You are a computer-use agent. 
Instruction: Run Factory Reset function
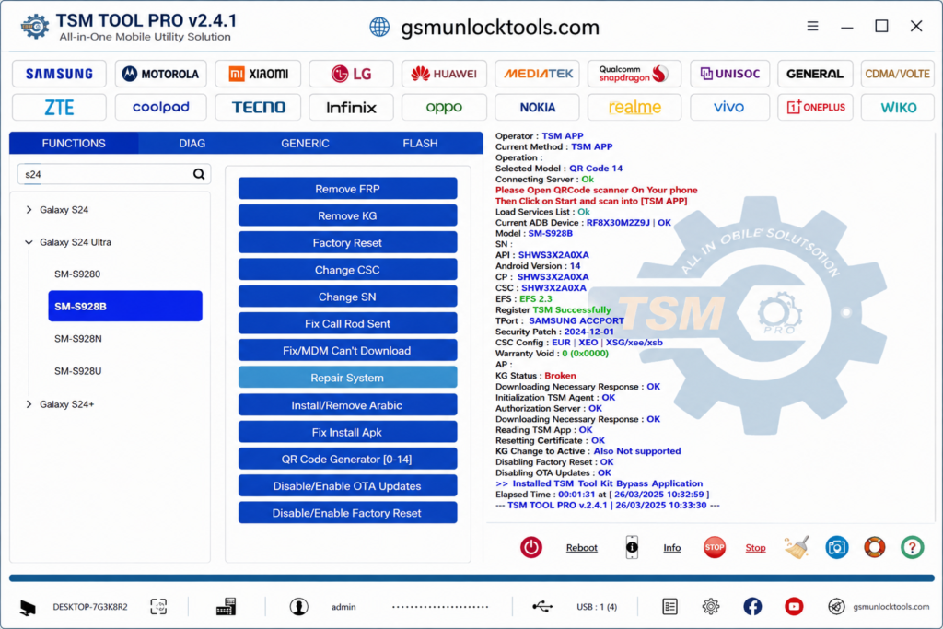pyautogui.click(x=347, y=243)
